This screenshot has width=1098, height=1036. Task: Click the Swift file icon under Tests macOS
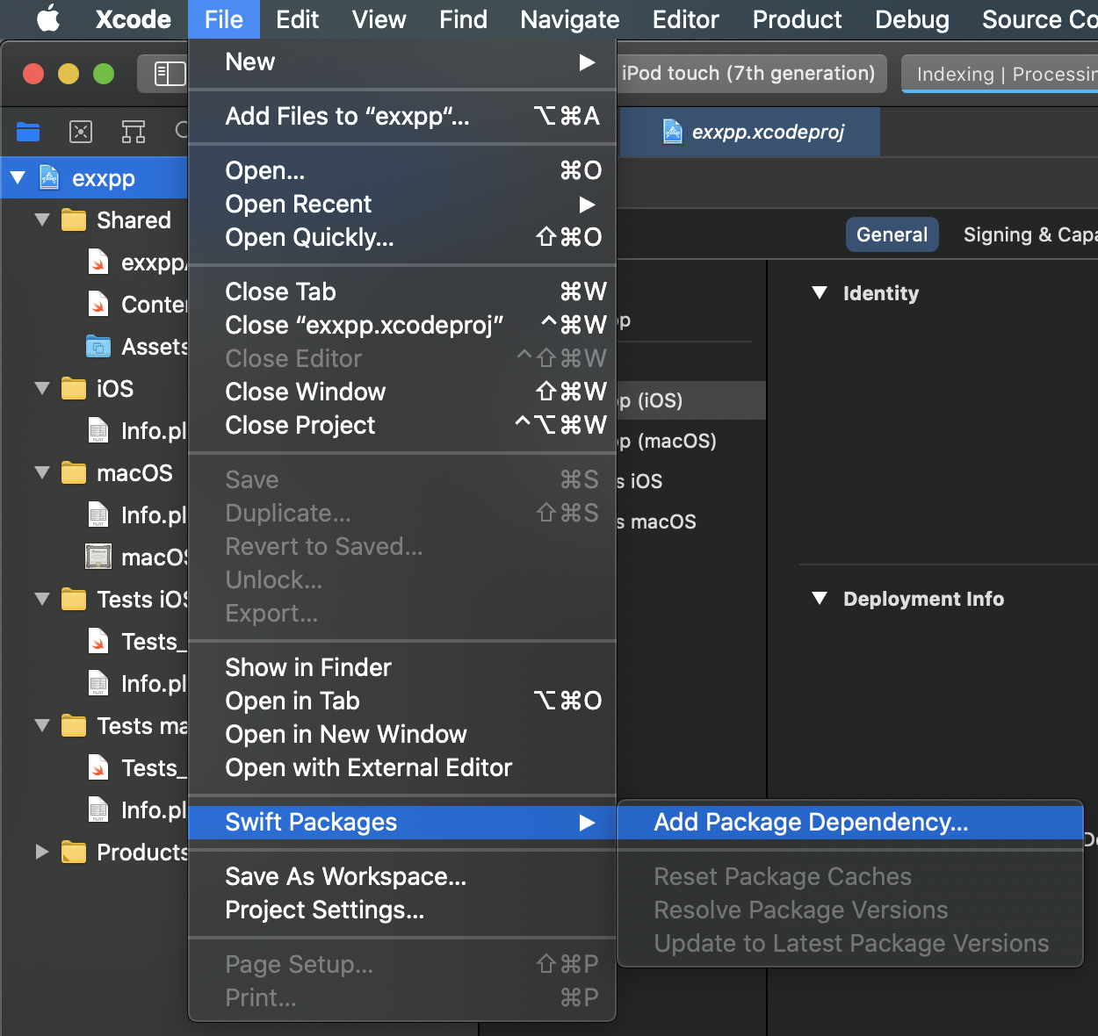[x=98, y=767]
